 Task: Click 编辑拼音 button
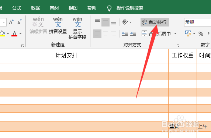38,25
